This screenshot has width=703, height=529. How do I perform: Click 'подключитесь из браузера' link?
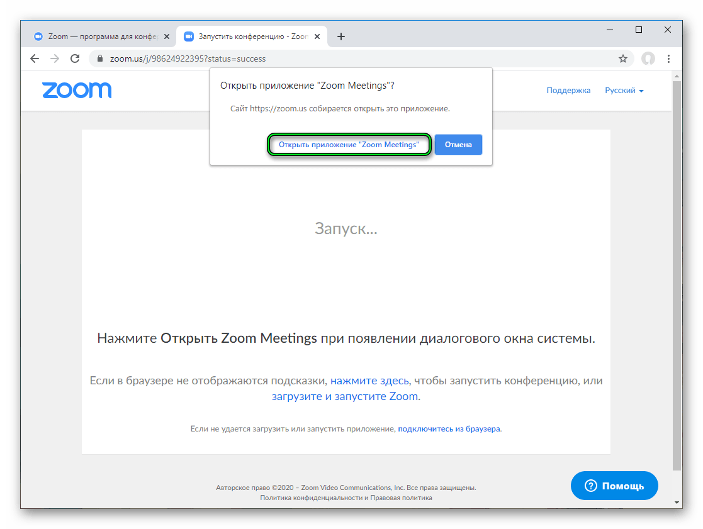coord(449,428)
